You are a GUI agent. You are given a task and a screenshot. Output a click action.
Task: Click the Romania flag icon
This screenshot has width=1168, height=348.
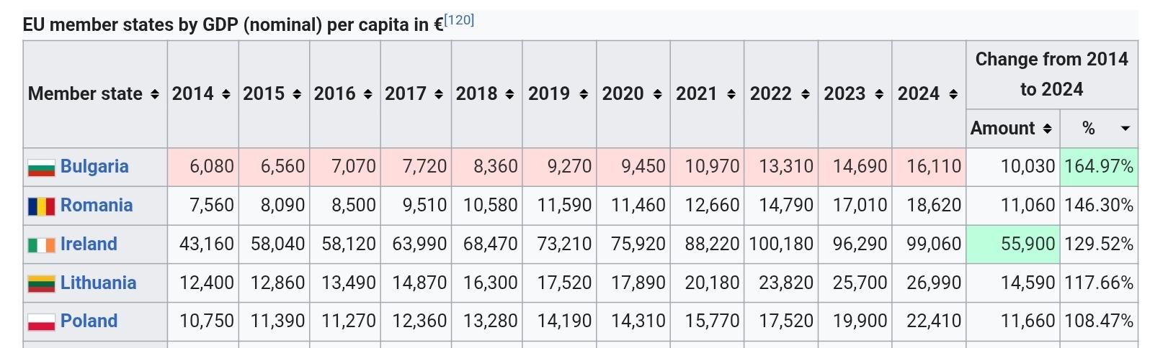click(x=41, y=206)
